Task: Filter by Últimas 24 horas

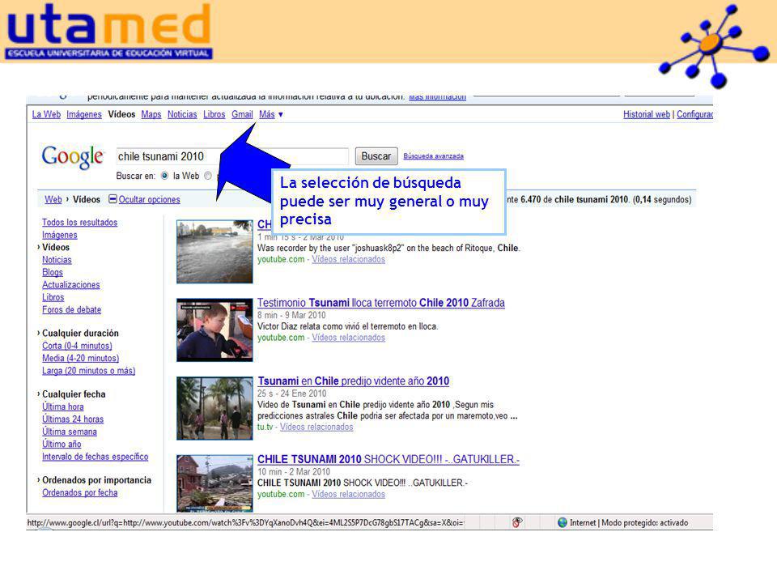Action: (73, 419)
